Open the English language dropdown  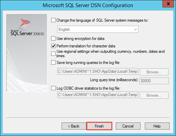point(98,29)
